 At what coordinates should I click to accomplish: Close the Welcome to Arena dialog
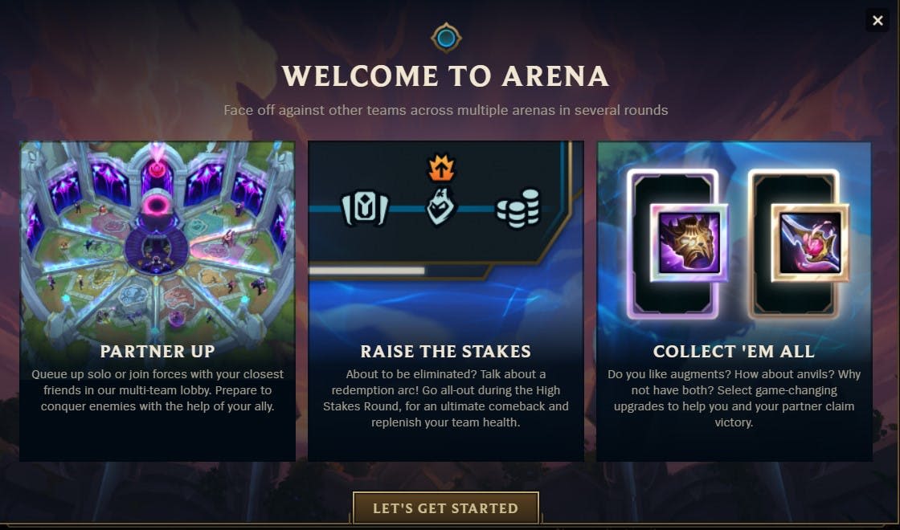(877, 21)
